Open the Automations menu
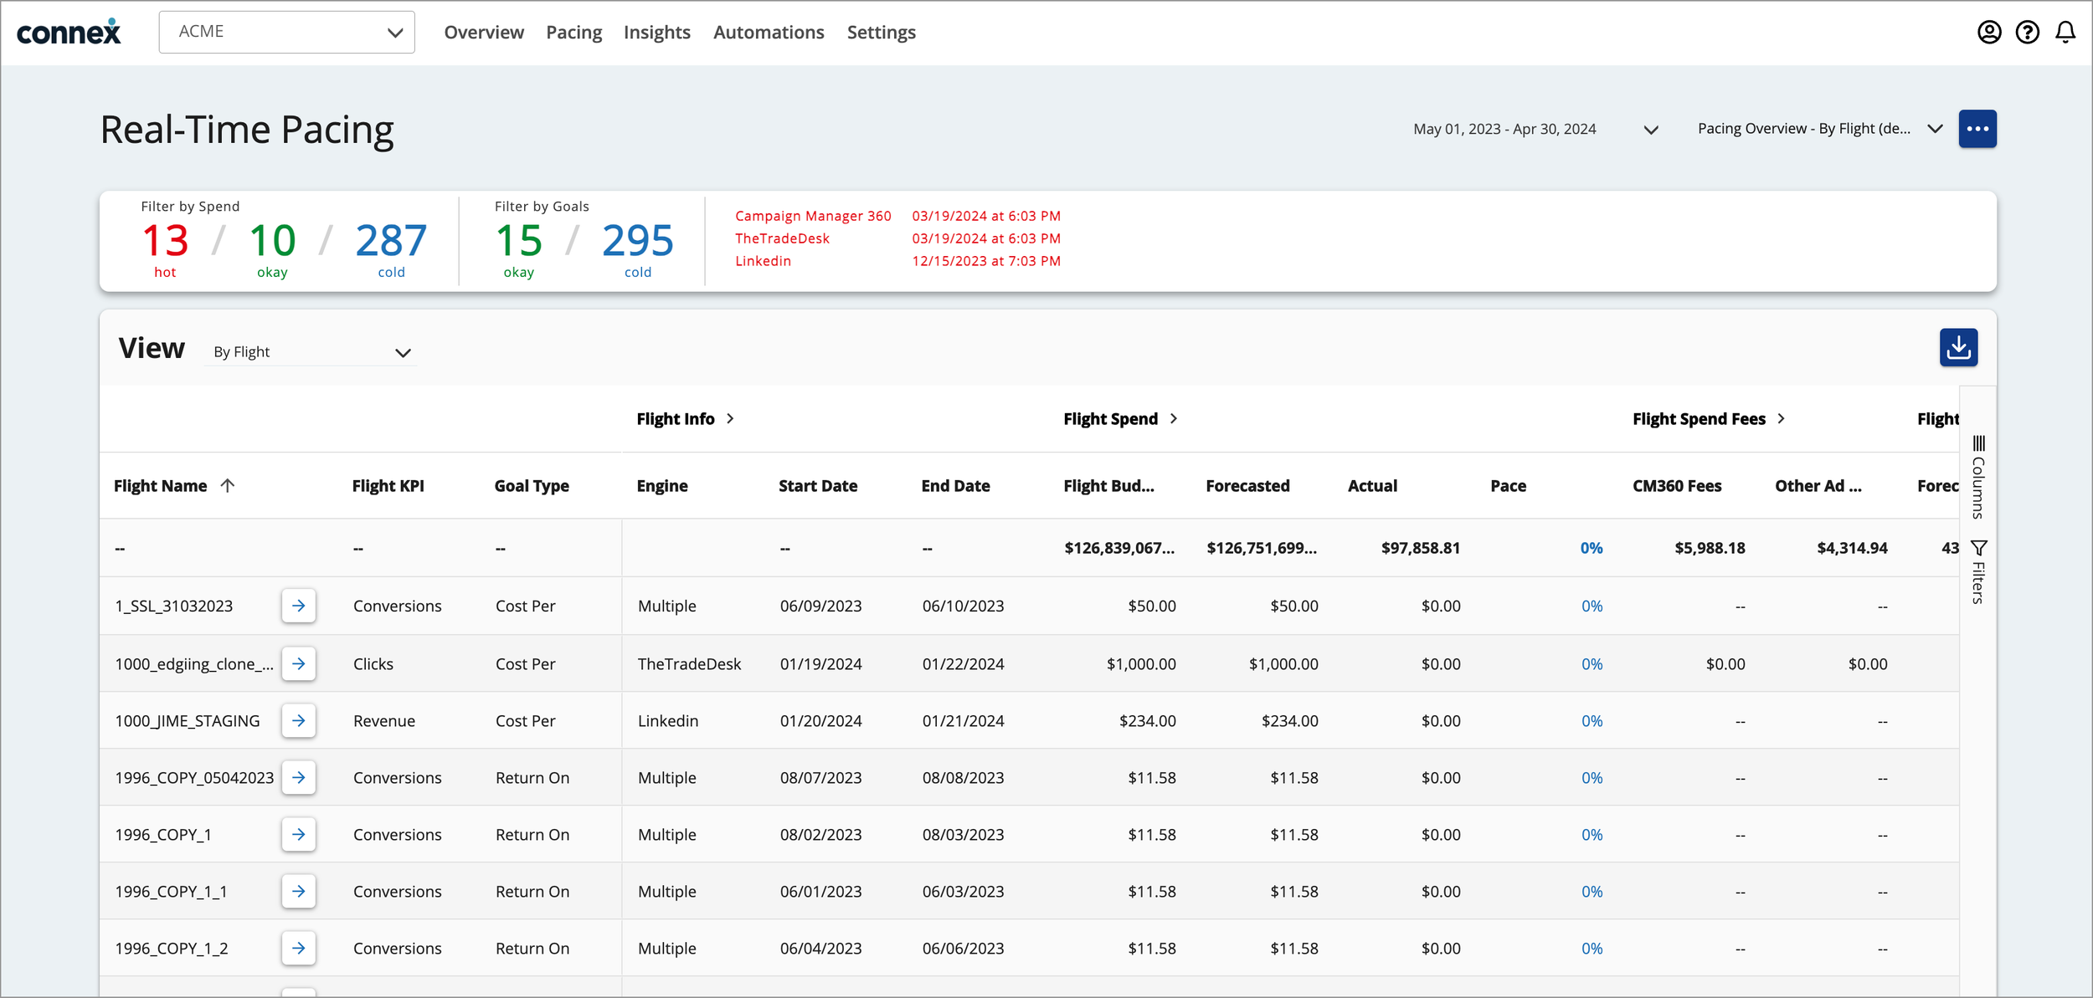This screenshot has height=998, width=2093. 768,32
